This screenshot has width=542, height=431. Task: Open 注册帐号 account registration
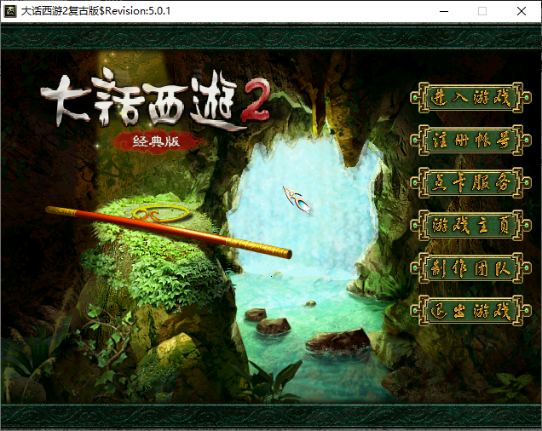click(x=466, y=140)
